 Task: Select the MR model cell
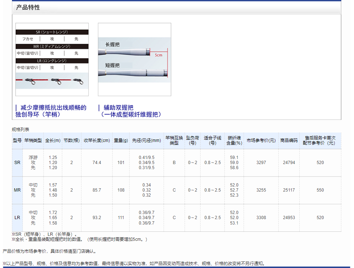coord(17,190)
